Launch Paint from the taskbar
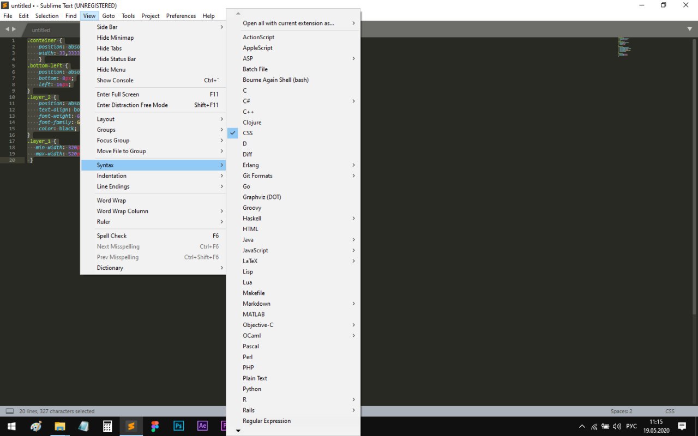This screenshot has height=436, width=698. pos(36,426)
